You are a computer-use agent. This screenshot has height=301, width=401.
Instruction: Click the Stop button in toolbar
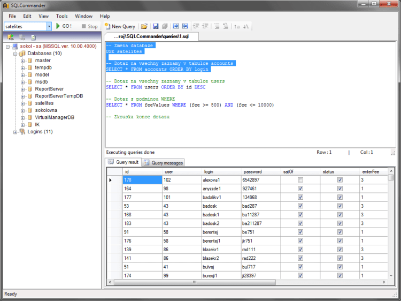89,26
